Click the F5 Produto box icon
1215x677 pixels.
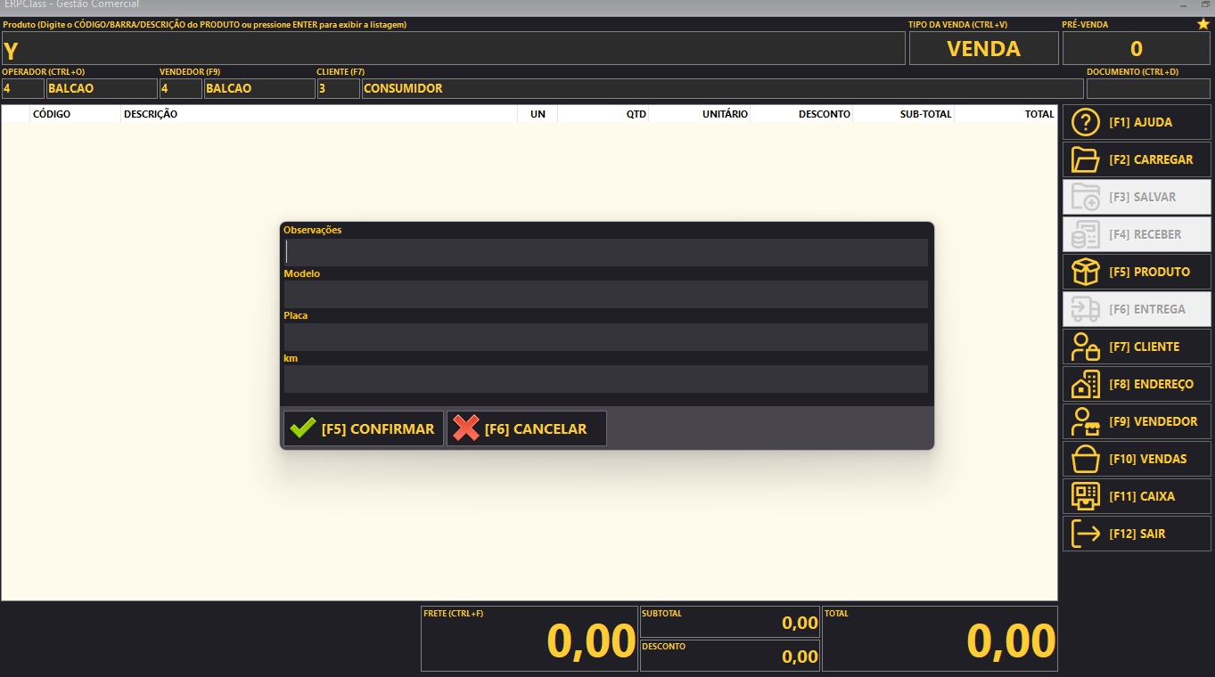pyautogui.click(x=1085, y=273)
